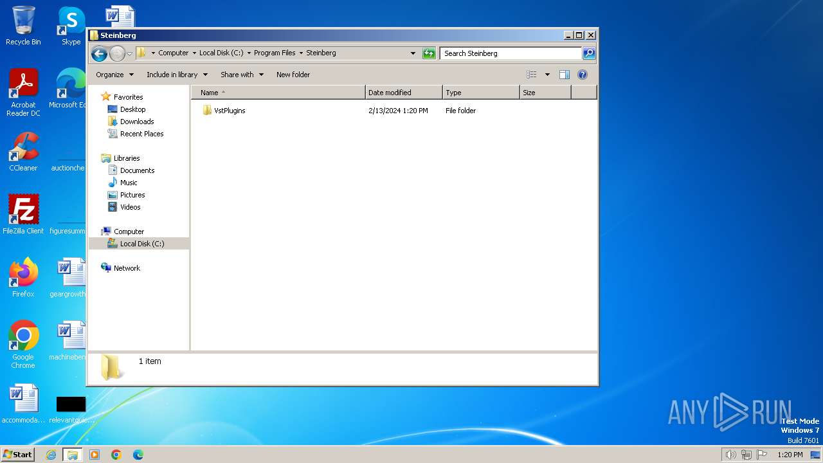Click the Action Center flag tray icon

[x=762, y=455]
